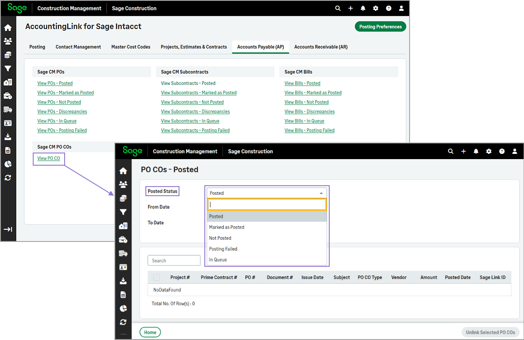
Task: Go to Home icon in PO COs sidebar
Action: pyautogui.click(x=123, y=171)
